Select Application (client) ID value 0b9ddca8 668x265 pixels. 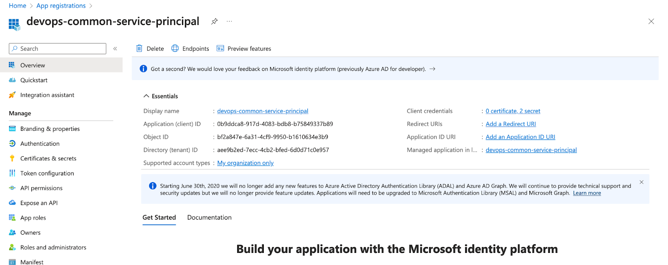coord(275,124)
